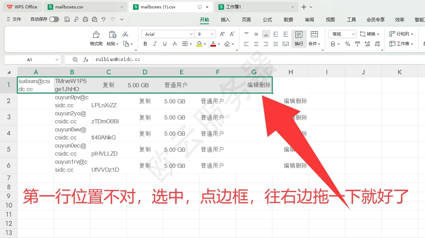Click the Redo arrow

point(113,19)
